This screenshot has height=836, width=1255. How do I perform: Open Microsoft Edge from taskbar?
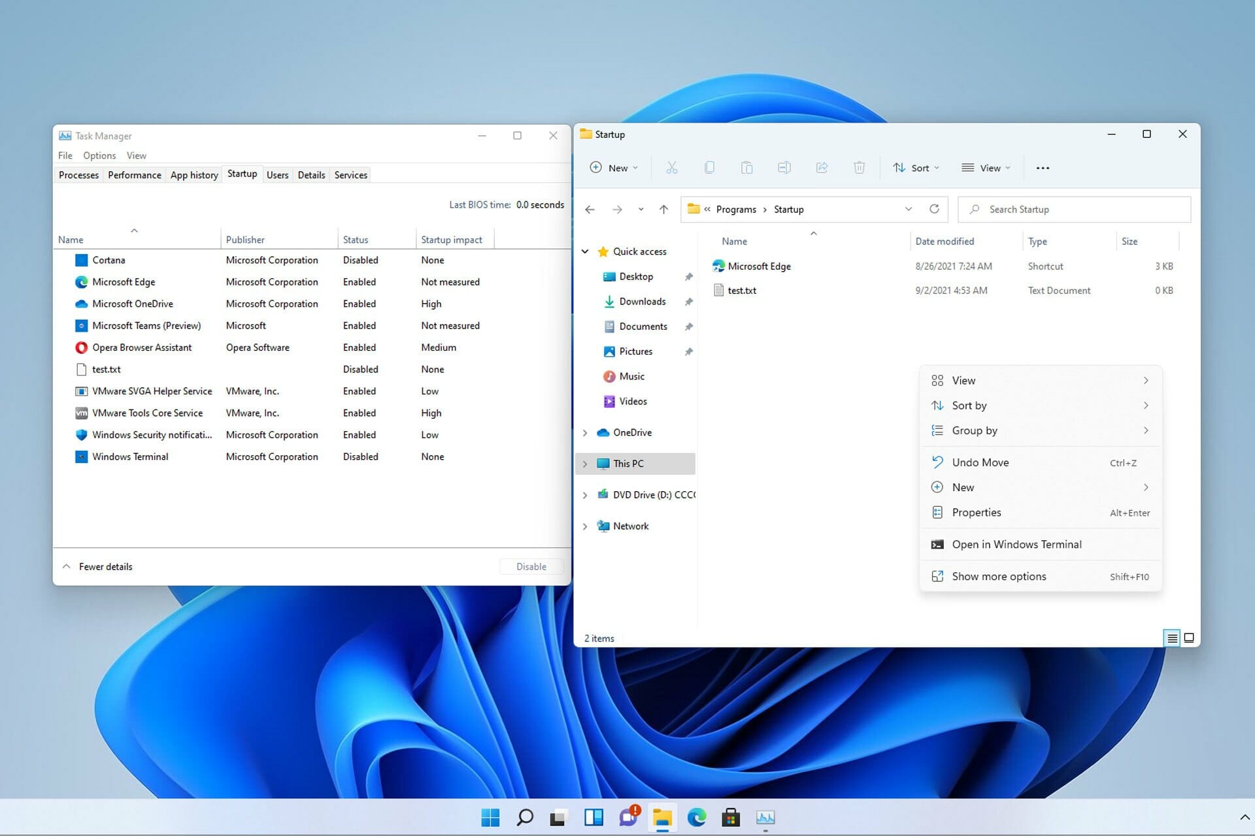point(697,817)
